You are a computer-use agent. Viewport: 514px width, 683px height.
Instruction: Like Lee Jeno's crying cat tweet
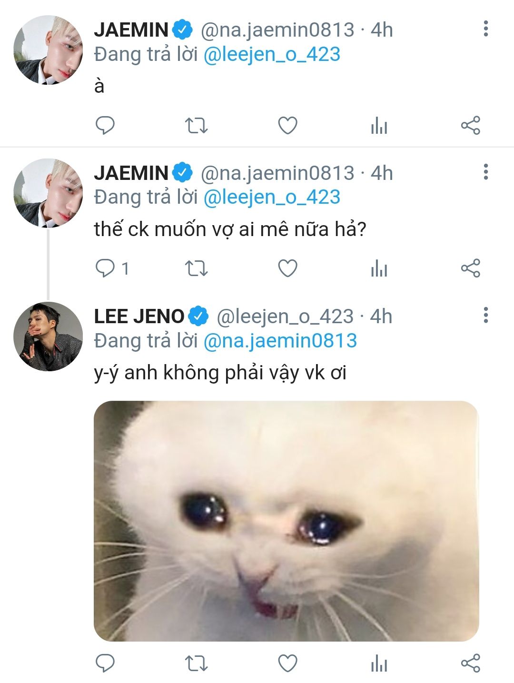[287, 663]
